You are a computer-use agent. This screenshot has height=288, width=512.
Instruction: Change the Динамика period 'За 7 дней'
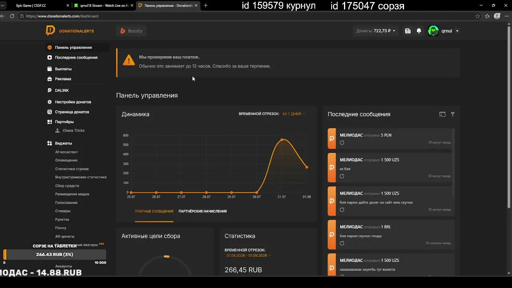pyautogui.click(x=294, y=114)
